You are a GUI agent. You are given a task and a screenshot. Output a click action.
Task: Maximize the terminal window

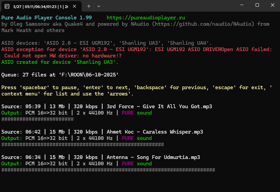[x=257, y=5]
